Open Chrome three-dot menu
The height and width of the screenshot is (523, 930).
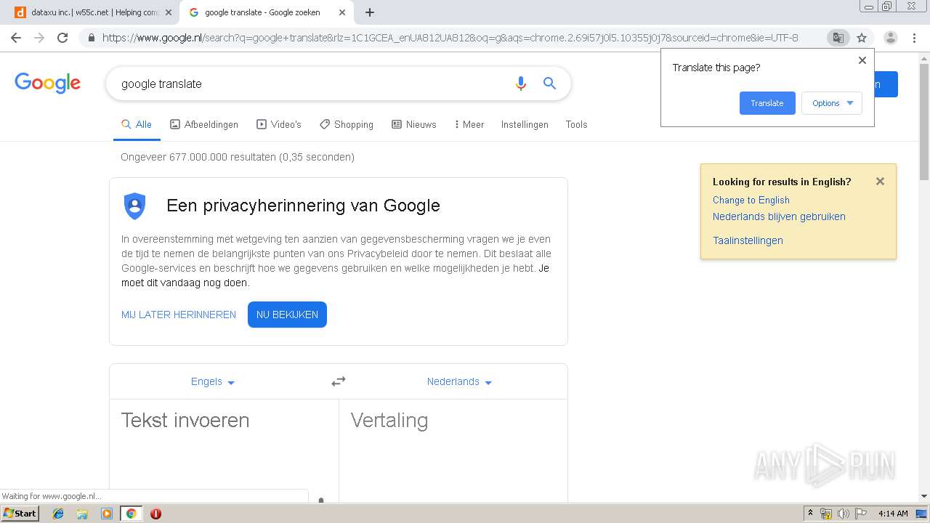(915, 38)
